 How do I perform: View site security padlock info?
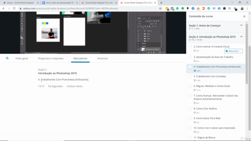pyautogui.click(x=20, y=9)
